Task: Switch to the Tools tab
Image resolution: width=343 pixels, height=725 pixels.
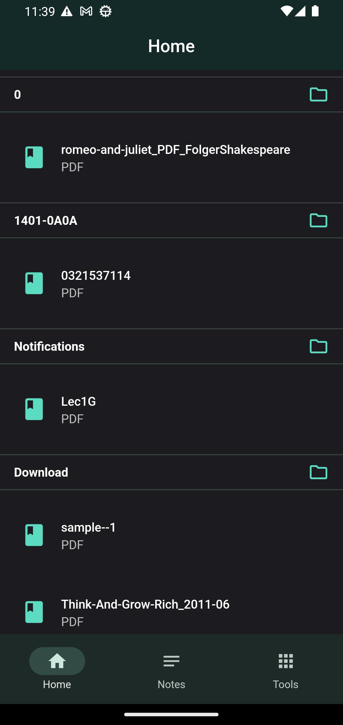Action: pyautogui.click(x=286, y=669)
